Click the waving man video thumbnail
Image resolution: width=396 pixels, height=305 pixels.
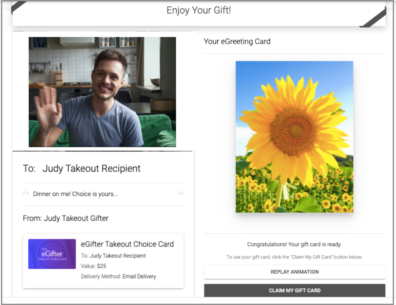pos(102,92)
